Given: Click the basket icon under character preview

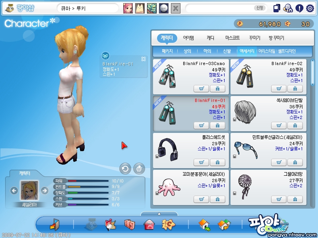Looking at the screenshot, I should pos(139,168).
